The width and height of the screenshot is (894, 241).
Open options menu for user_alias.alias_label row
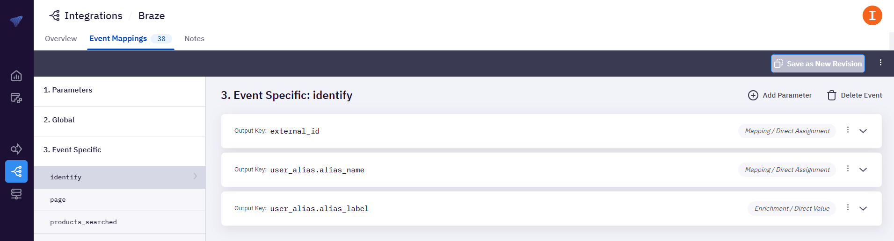tap(848, 207)
